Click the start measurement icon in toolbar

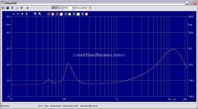pos(3,8)
